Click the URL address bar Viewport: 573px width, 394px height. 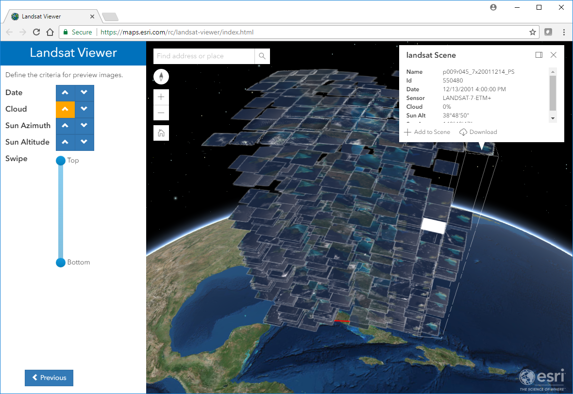[300, 32]
